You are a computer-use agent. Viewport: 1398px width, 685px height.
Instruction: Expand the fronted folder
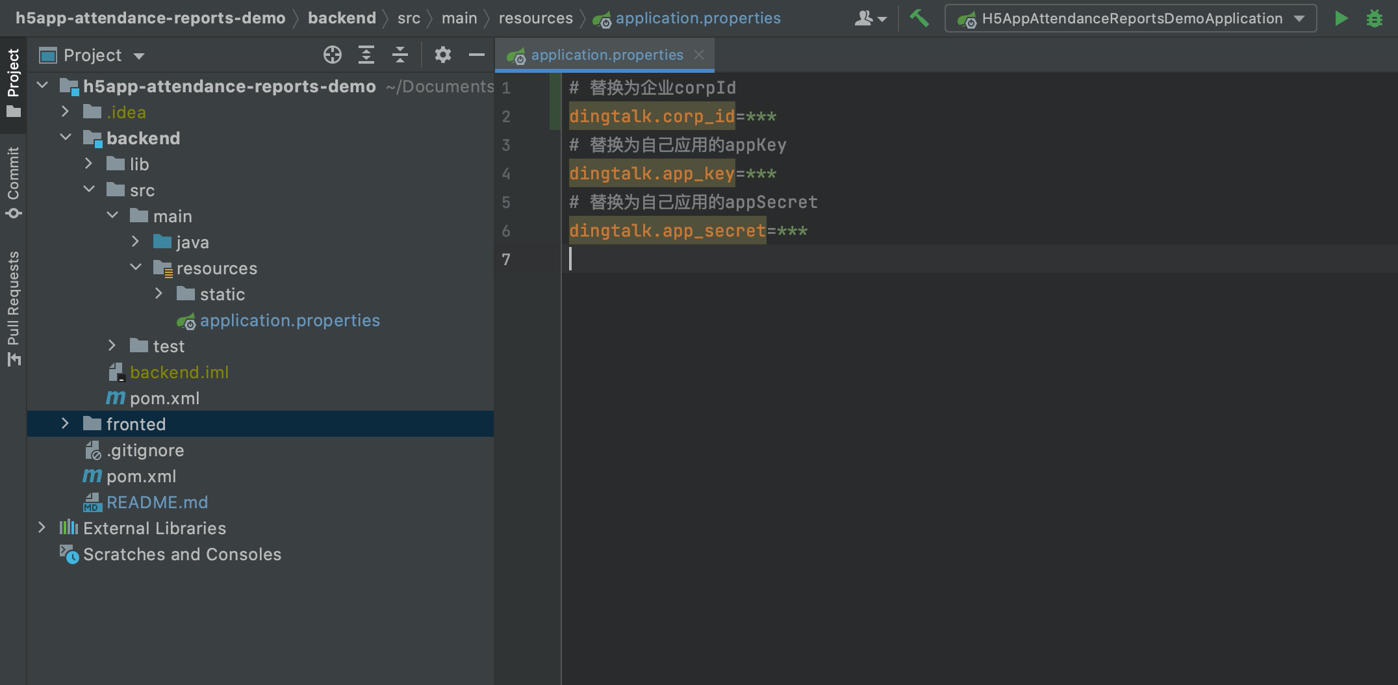tap(65, 424)
